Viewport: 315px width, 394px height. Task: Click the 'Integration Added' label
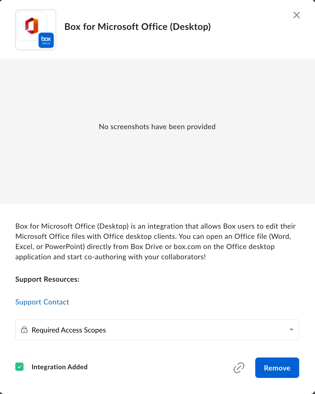[59, 367]
